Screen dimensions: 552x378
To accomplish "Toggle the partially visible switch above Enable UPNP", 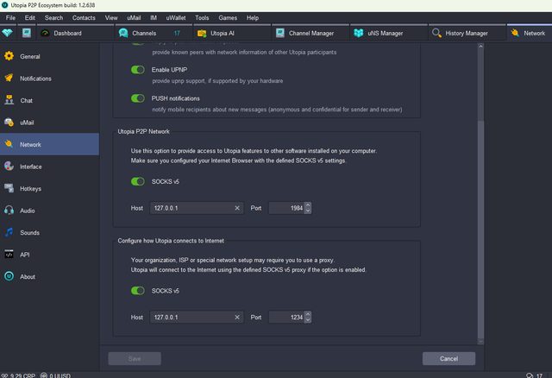I will pyautogui.click(x=138, y=44).
